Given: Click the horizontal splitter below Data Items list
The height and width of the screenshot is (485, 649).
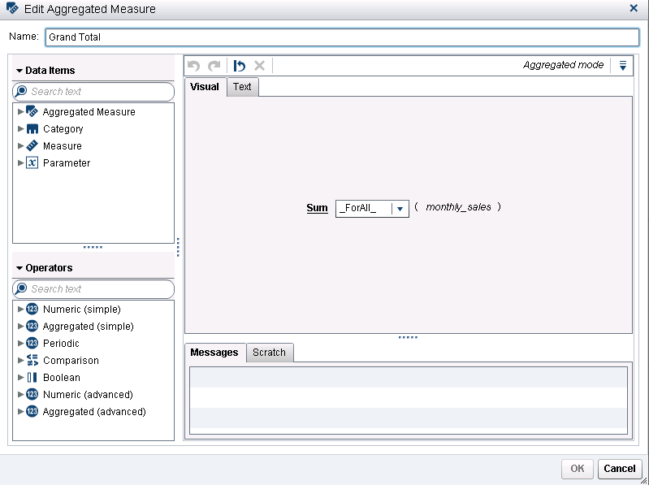Looking at the screenshot, I should [x=93, y=248].
